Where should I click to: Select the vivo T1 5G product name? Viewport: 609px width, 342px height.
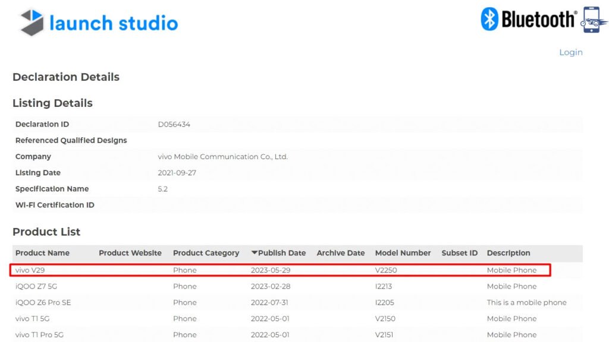(x=32, y=319)
